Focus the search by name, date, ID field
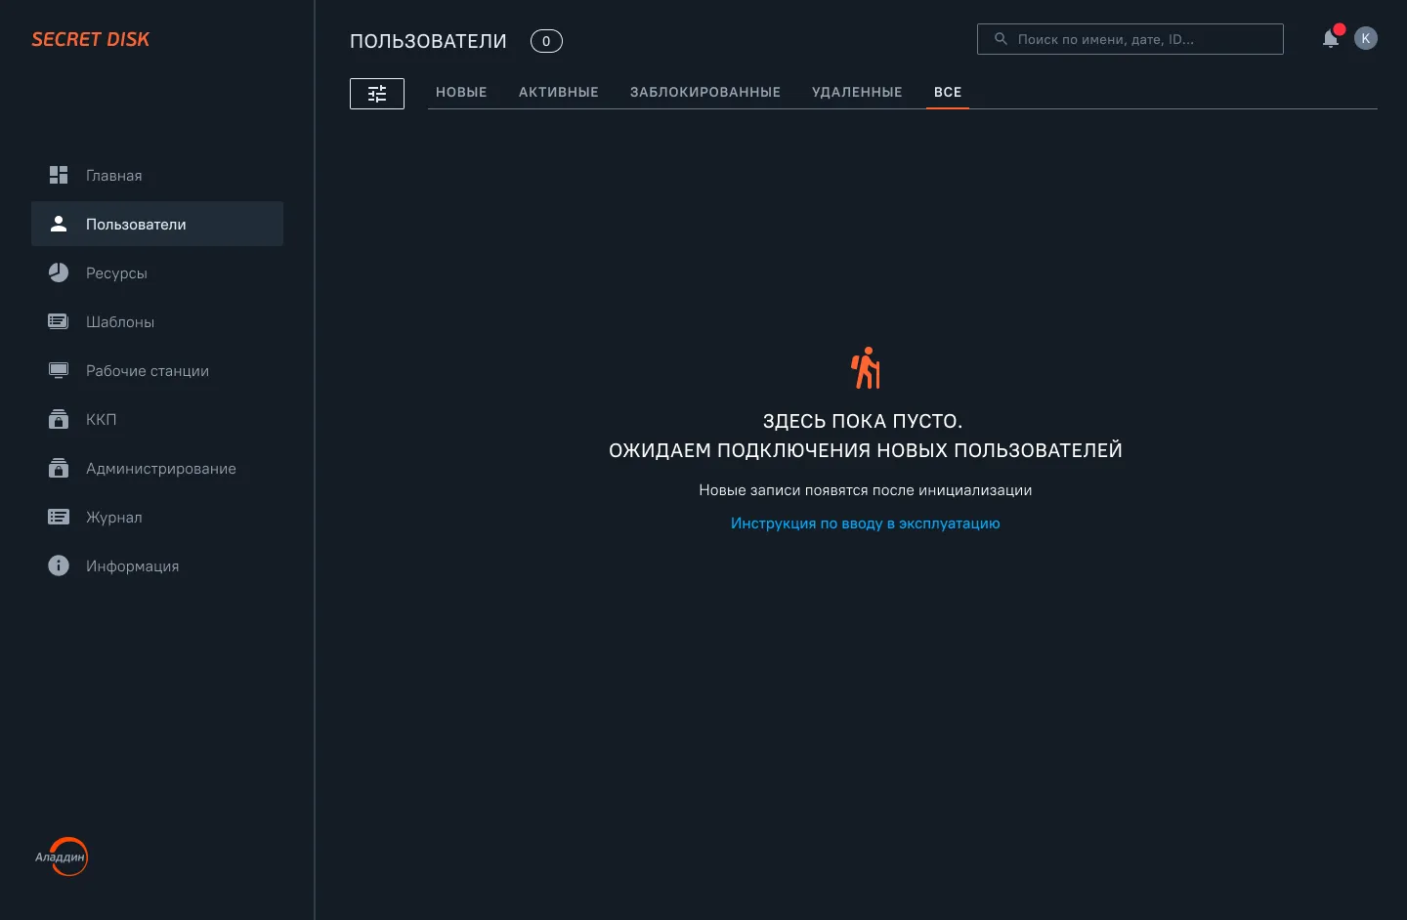This screenshot has height=920, width=1407. click(x=1130, y=39)
